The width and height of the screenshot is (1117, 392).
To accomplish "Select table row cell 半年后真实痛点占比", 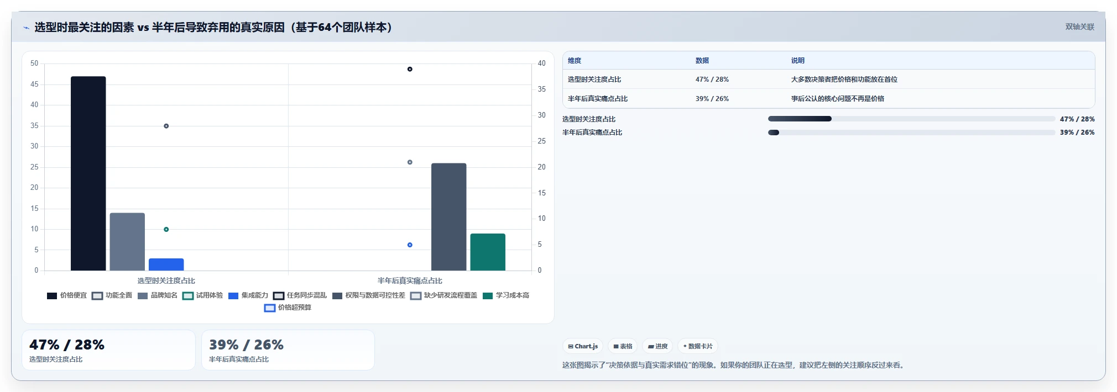I will (x=598, y=99).
